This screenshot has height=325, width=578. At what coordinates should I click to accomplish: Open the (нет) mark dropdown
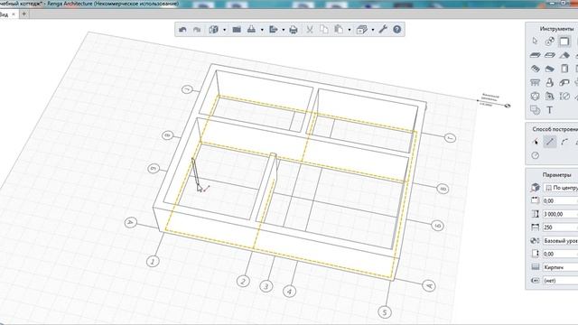(x=560, y=281)
